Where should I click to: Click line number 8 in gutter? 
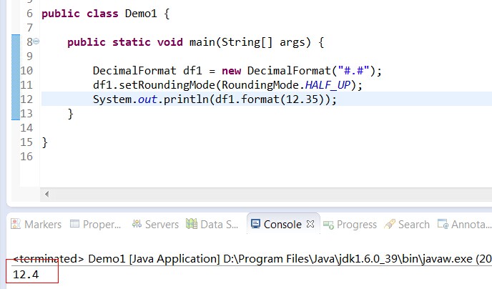(x=29, y=42)
